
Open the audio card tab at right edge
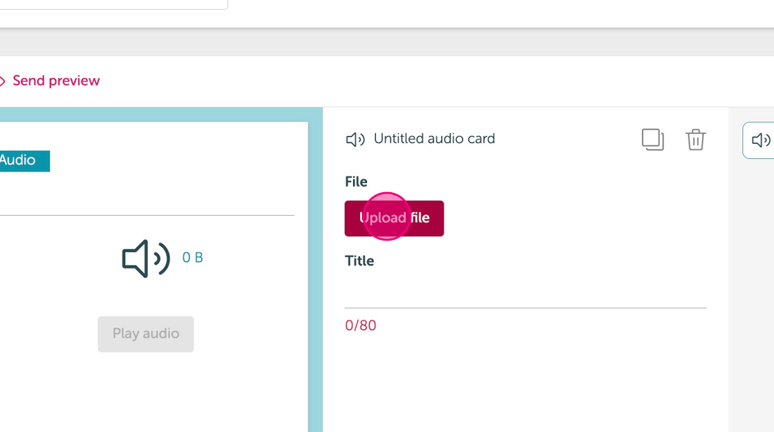[x=759, y=140]
